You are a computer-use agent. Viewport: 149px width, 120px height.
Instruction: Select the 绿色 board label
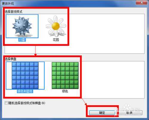pyautogui.click(x=65, y=91)
